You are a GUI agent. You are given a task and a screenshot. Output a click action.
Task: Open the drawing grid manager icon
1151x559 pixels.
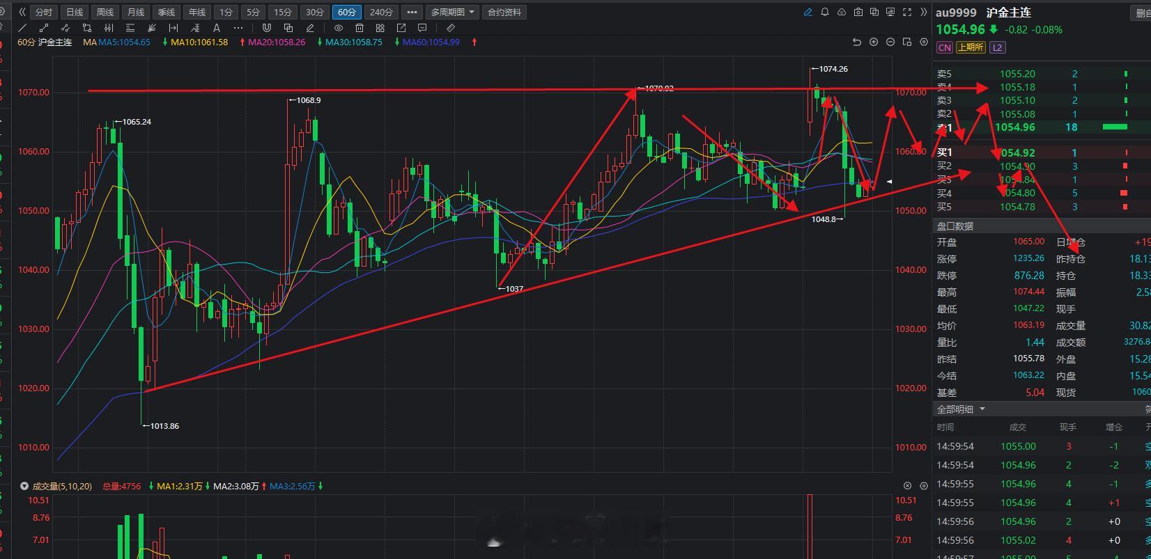pos(380,28)
